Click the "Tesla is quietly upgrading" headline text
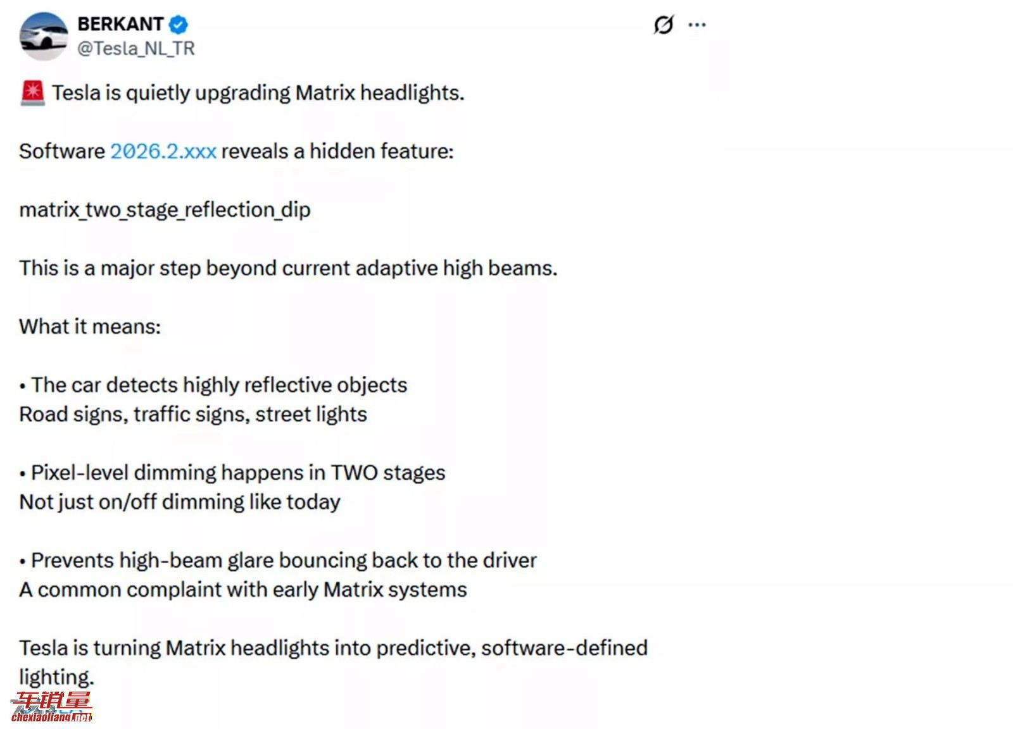Viewport: 1013px width, 729px height. pyautogui.click(x=258, y=93)
